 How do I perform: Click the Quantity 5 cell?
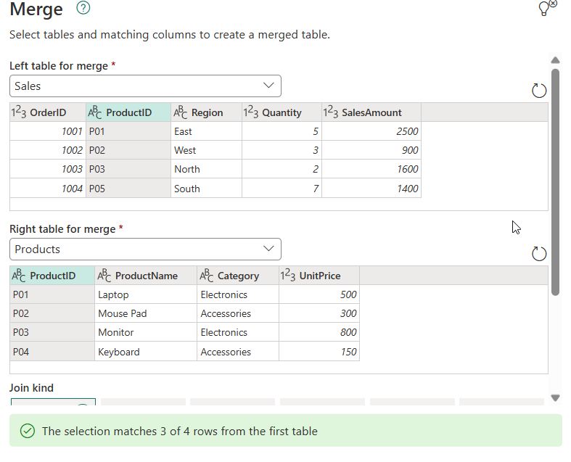coord(282,131)
